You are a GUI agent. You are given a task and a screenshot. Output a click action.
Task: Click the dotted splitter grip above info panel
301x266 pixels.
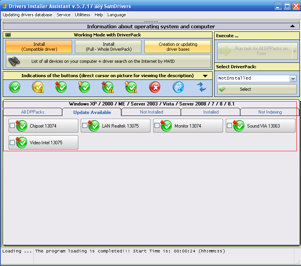tap(151, 22)
